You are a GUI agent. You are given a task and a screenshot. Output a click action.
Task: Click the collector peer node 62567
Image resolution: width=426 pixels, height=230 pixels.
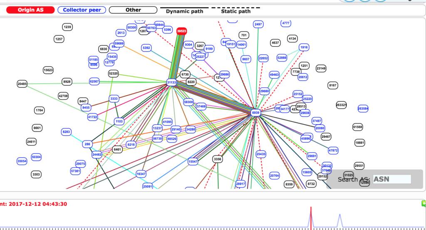94,81
